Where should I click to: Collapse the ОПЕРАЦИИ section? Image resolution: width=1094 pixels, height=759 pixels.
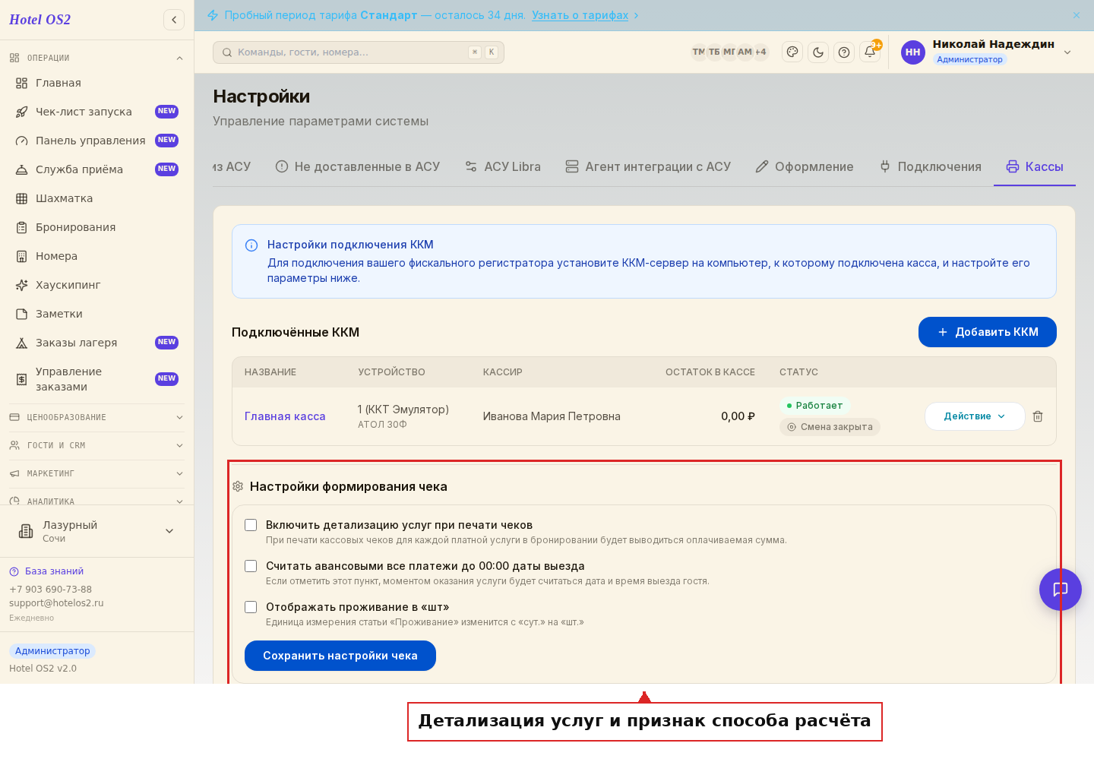[96, 58]
